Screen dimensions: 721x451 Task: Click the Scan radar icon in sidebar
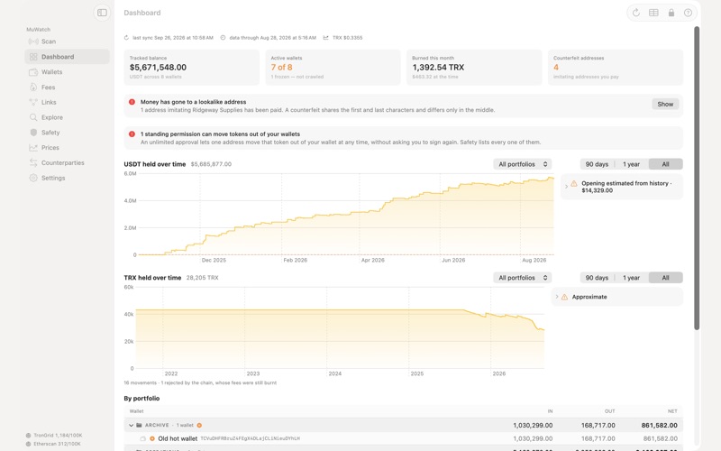[33, 41]
